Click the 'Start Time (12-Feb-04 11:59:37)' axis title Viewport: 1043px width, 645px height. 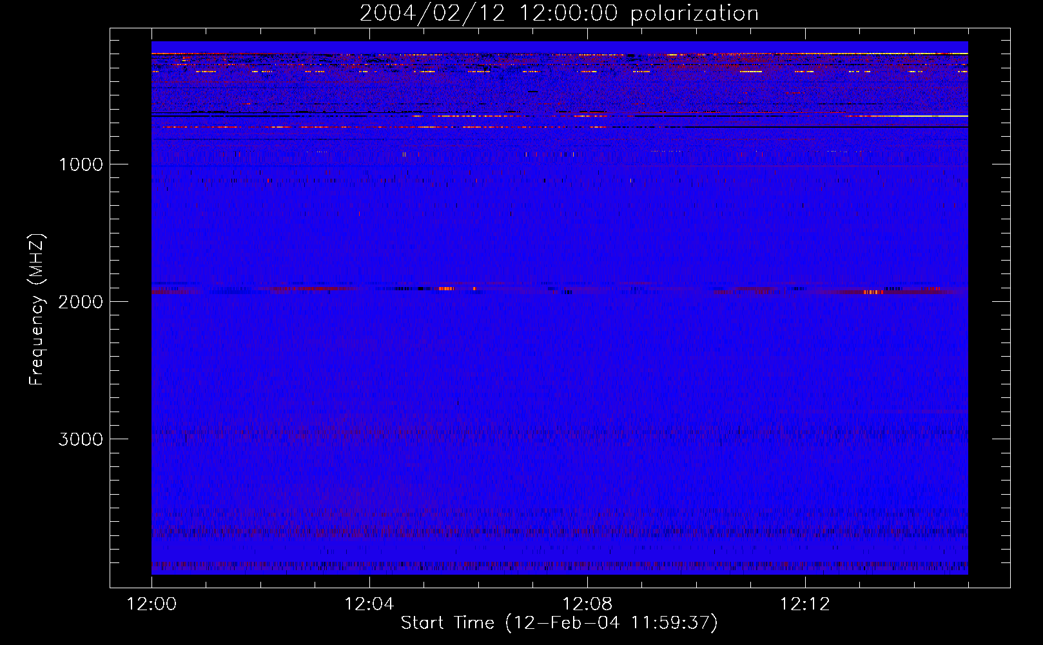[560, 623]
